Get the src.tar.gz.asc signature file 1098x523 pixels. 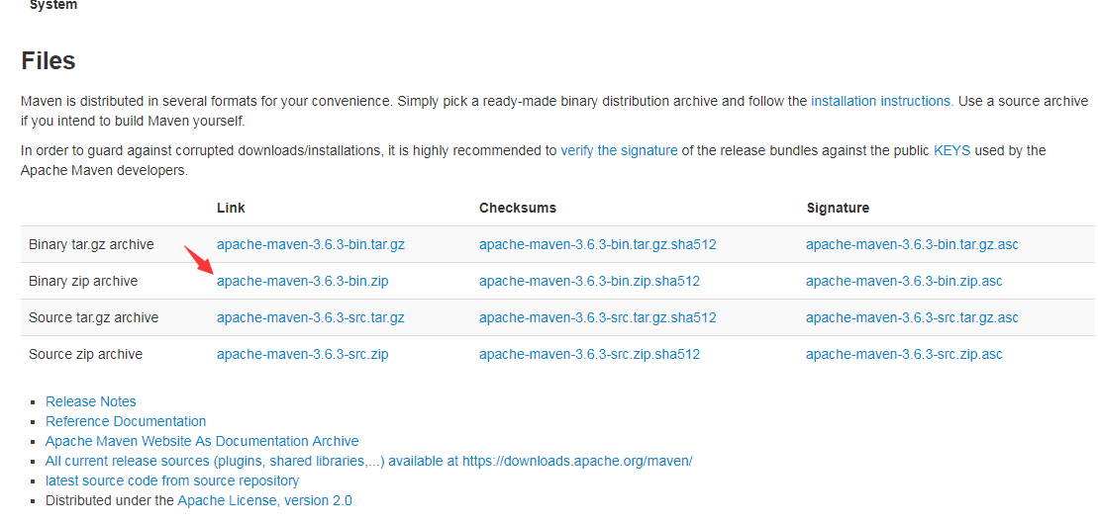912,317
